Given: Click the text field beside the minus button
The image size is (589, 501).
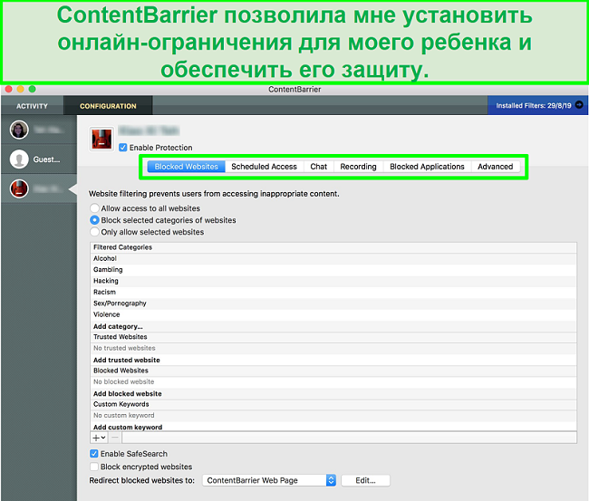Looking at the screenshot, I should click(350, 438).
